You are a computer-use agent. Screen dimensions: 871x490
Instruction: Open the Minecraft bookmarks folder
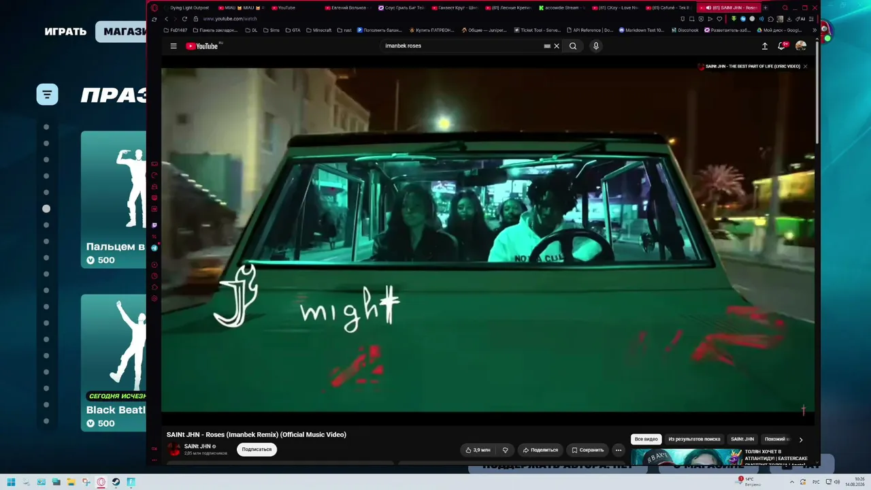click(x=319, y=30)
